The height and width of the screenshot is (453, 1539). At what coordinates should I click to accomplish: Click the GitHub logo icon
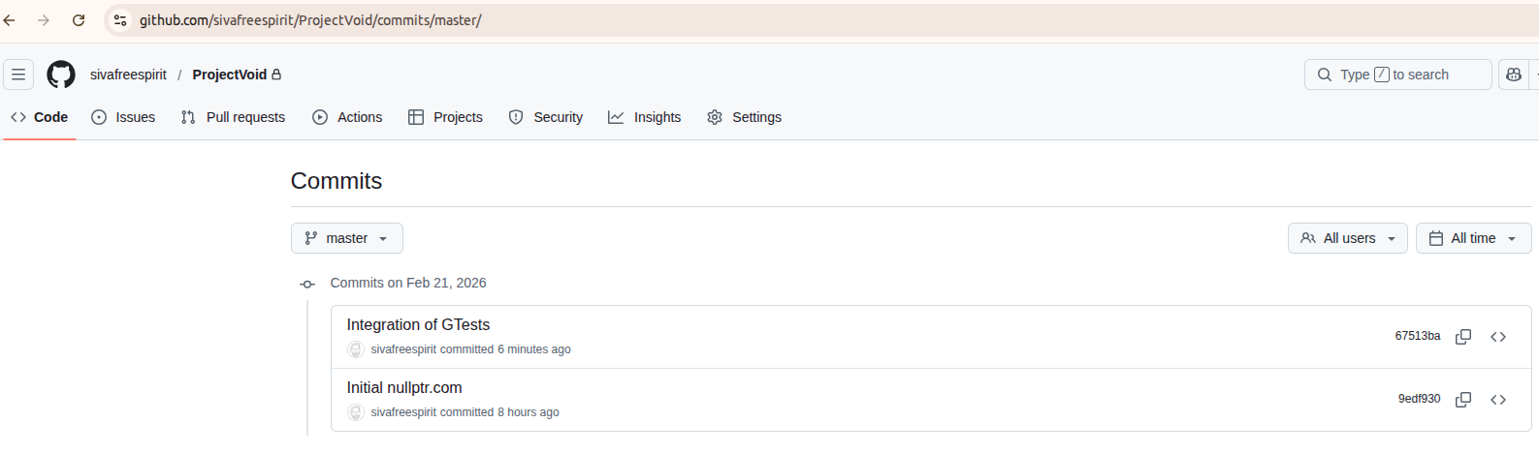tap(61, 75)
